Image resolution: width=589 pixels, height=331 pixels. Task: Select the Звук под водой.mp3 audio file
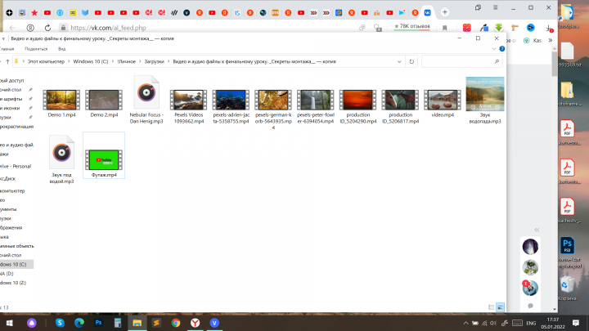pos(61,160)
